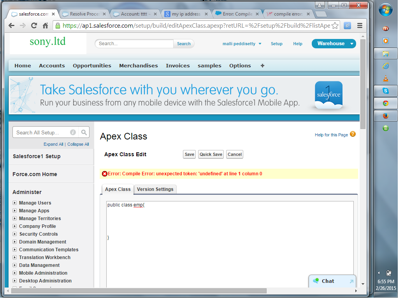The image size is (411, 307).
Task: Add a new tab with the plus icon
Action: 262,65
